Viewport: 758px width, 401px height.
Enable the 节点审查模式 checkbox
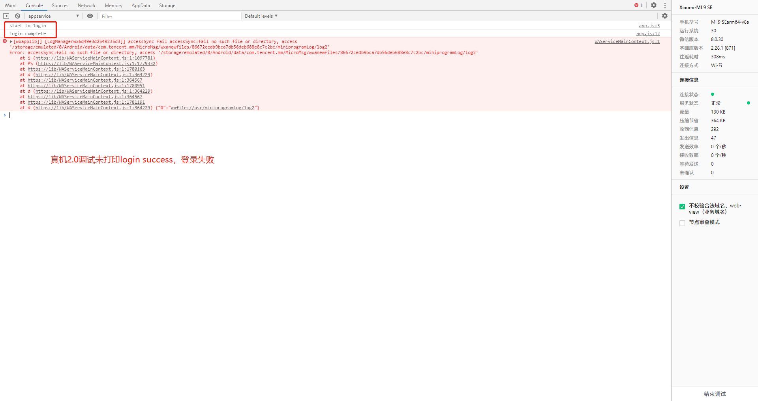[682, 223]
